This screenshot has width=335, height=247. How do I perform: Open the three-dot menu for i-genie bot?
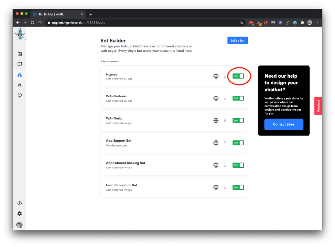coord(225,76)
